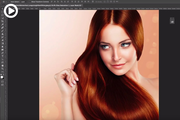Click 3D Pan mode icon
The image size is (180, 120).
(111, 2)
